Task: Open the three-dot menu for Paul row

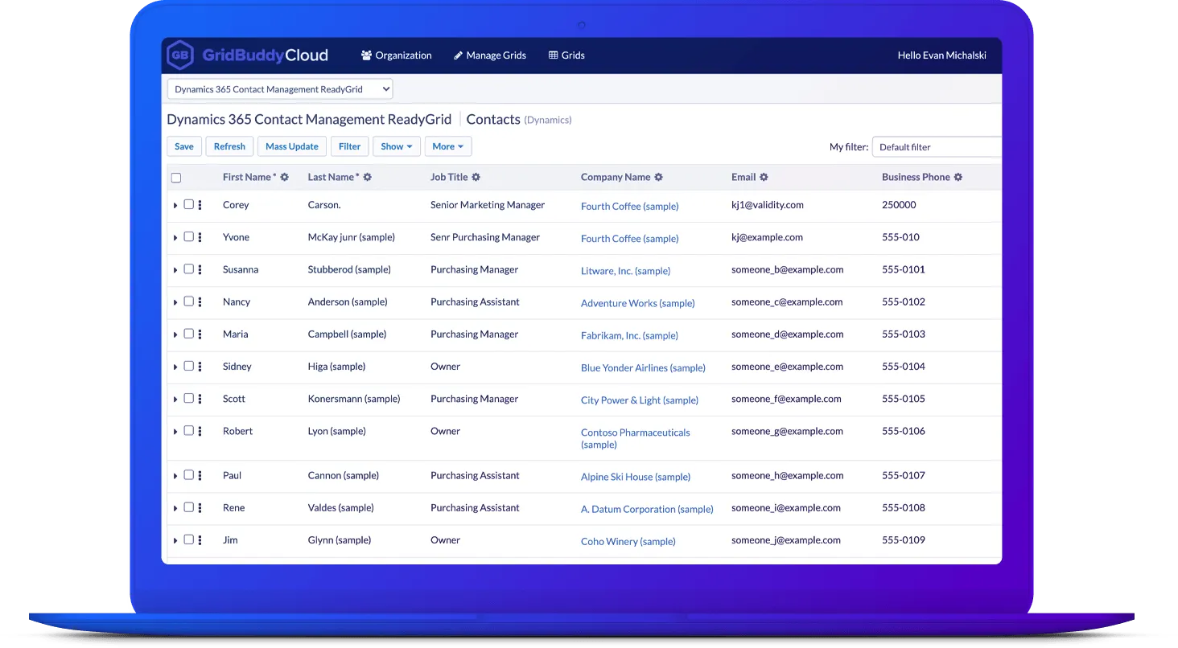Action: 200,475
